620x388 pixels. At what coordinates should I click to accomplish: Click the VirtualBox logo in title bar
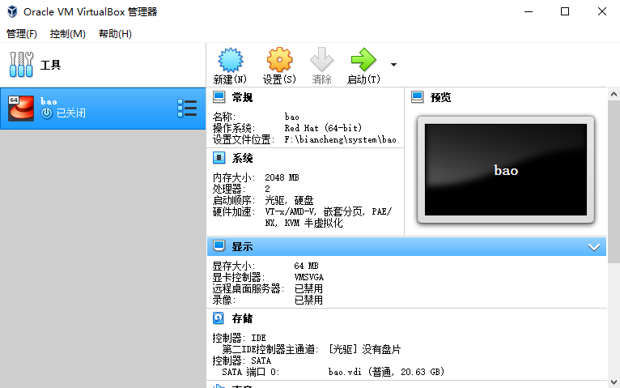12,11
